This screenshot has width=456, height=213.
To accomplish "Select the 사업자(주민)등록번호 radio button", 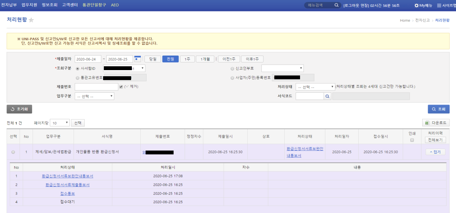I will pyautogui.click(x=232, y=78).
